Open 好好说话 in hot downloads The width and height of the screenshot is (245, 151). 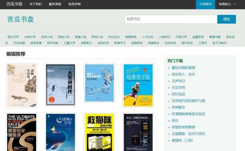[x=178, y=94]
